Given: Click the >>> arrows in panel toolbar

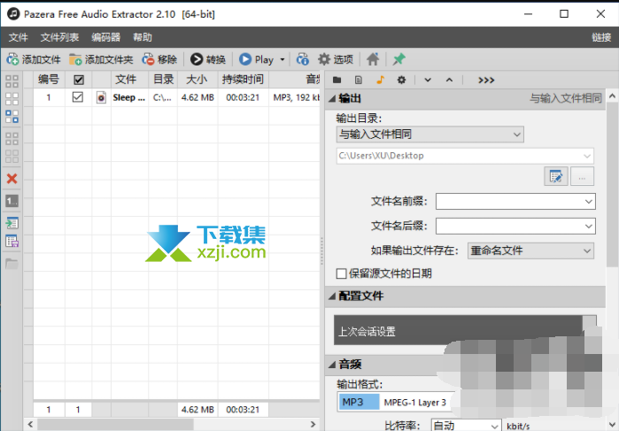Looking at the screenshot, I should tap(486, 81).
